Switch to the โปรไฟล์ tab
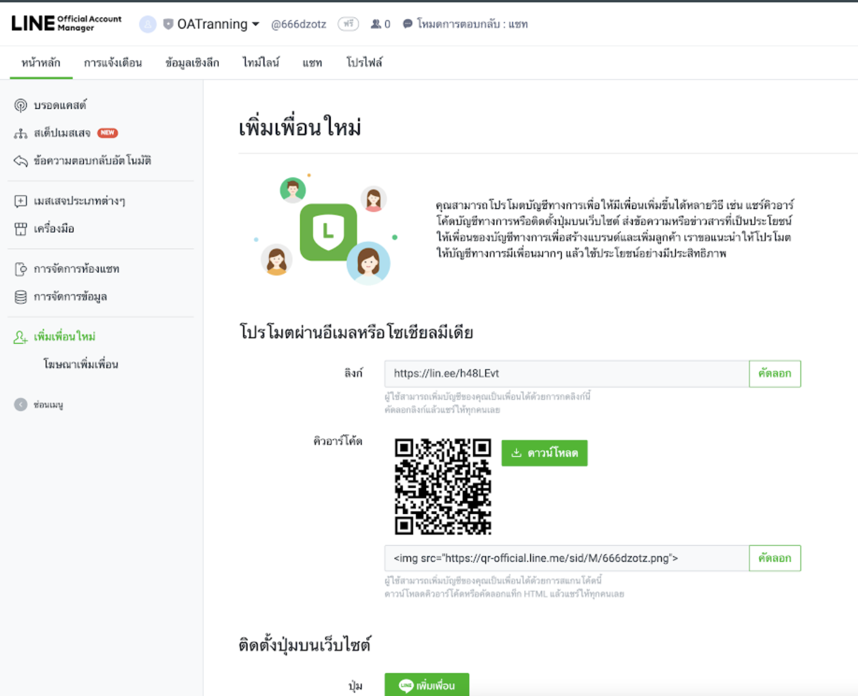 (364, 62)
